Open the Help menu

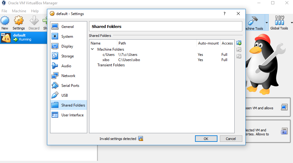(x=35, y=11)
